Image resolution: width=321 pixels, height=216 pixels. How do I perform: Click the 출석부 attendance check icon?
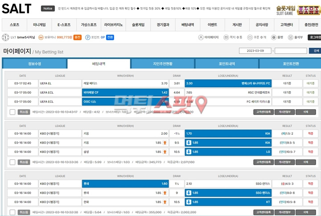click(x=291, y=37)
